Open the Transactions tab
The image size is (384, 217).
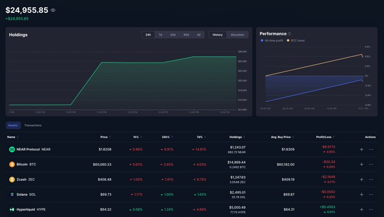click(x=33, y=125)
